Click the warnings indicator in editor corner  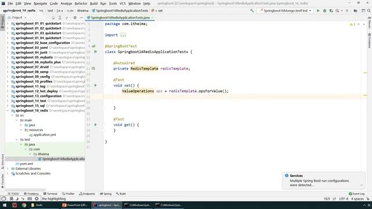click(x=352, y=24)
